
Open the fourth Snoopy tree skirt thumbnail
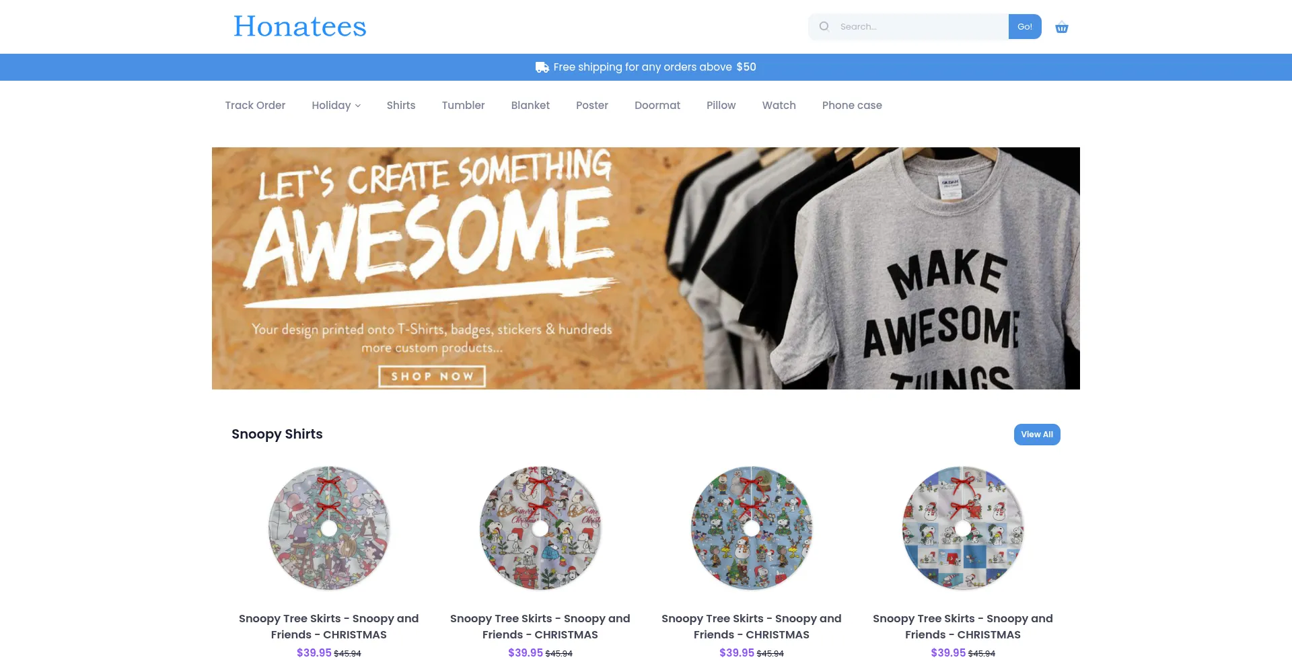[963, 528]
